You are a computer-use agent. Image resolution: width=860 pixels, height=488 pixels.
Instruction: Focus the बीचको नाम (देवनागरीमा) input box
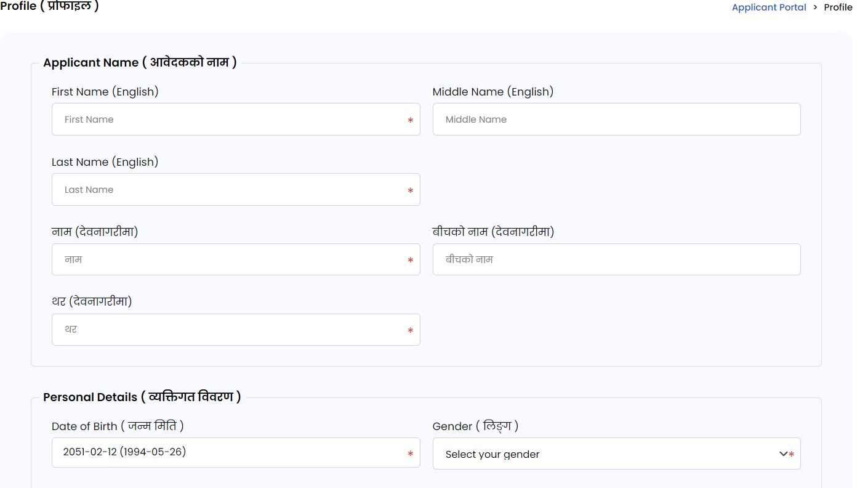616,259
